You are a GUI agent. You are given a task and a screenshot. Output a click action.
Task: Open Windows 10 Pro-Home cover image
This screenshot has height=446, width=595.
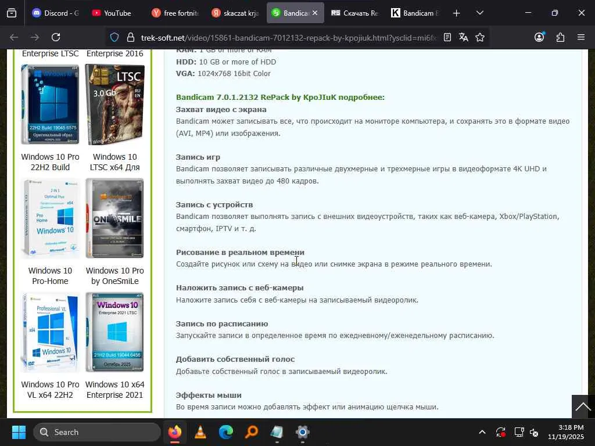(50, 218)
